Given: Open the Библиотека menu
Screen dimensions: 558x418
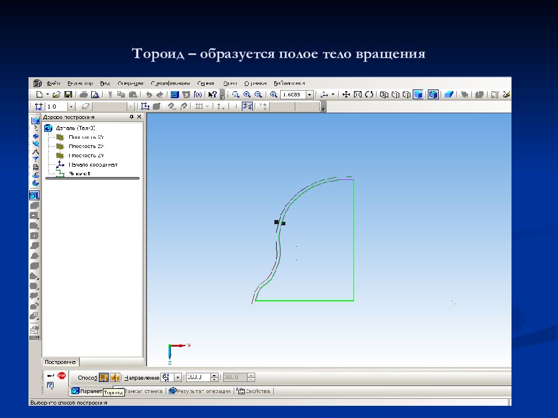Looking at the screenshot, I should [x=289, y=83].
